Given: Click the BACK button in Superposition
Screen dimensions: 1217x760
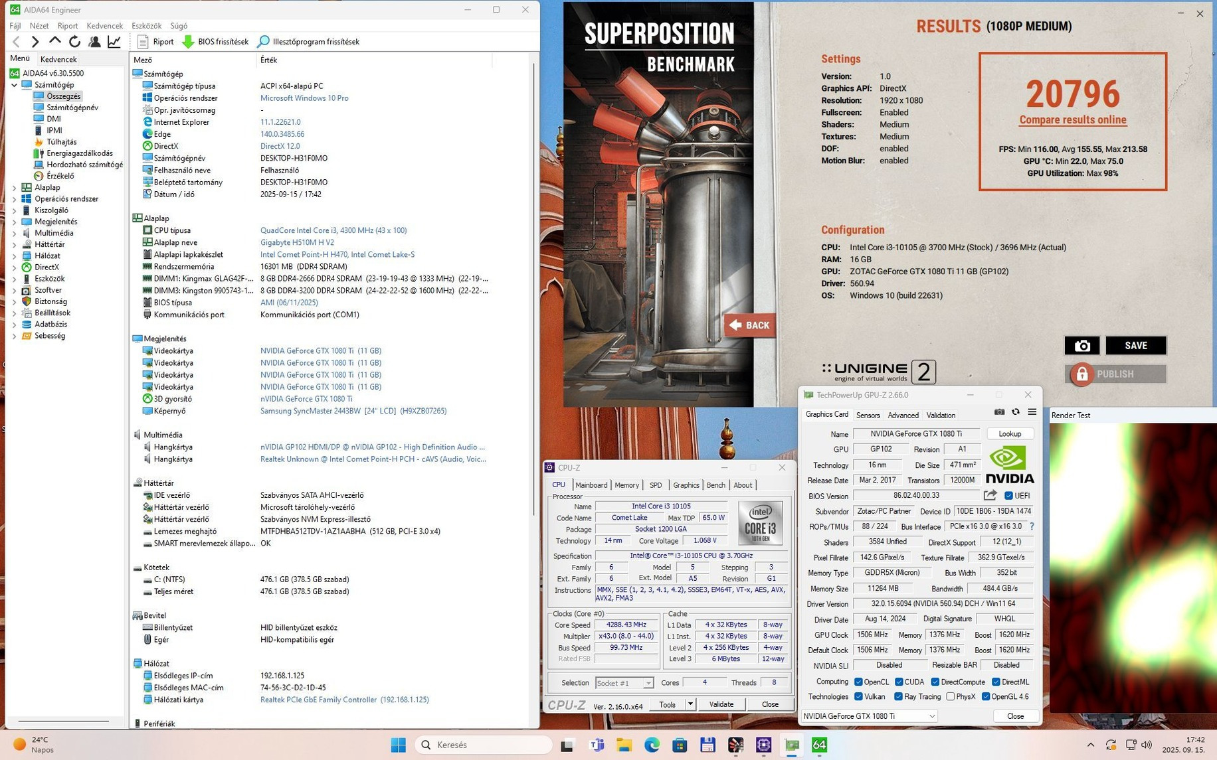Looking at the screenshot, I should (x=749, y=325).
